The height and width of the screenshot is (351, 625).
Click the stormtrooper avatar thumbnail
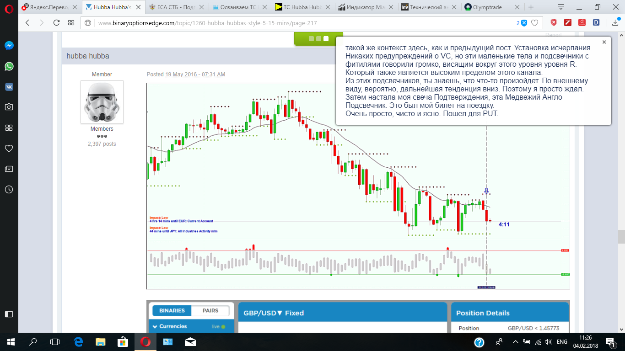[x=102, y=102]
